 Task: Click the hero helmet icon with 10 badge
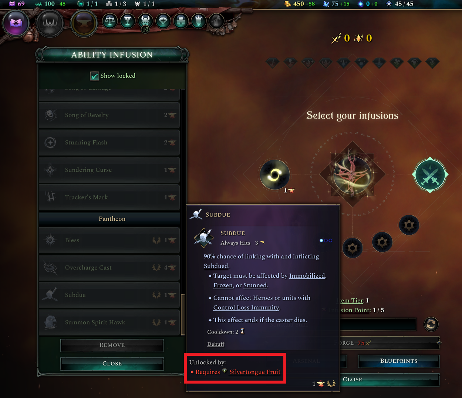pos(145,21)
